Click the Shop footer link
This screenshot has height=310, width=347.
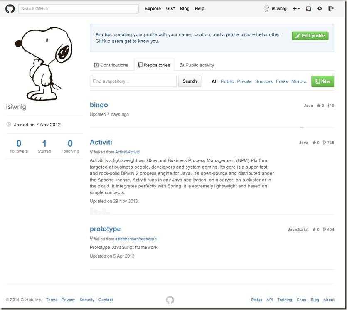[x=301, y=300]
